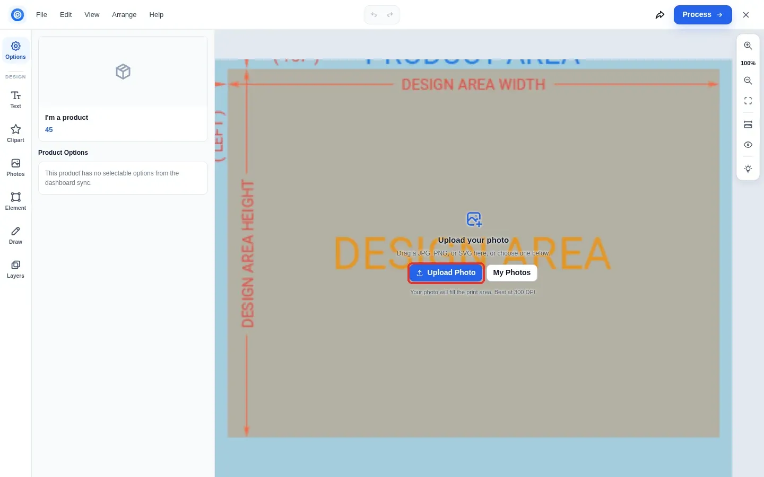Zoom out of the canvas
Image resolution: width=764 pixels, height=477 pixels.
(748, 81)
